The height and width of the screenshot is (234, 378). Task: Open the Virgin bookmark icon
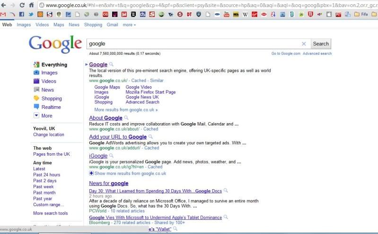255,15
